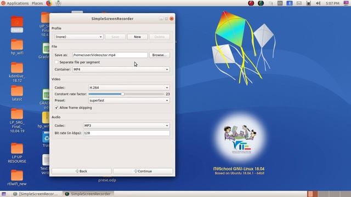Viewport: 351px width, 197px height.
Task: Open the audio Codec dropdown MP3
Action: click(126, 125)
